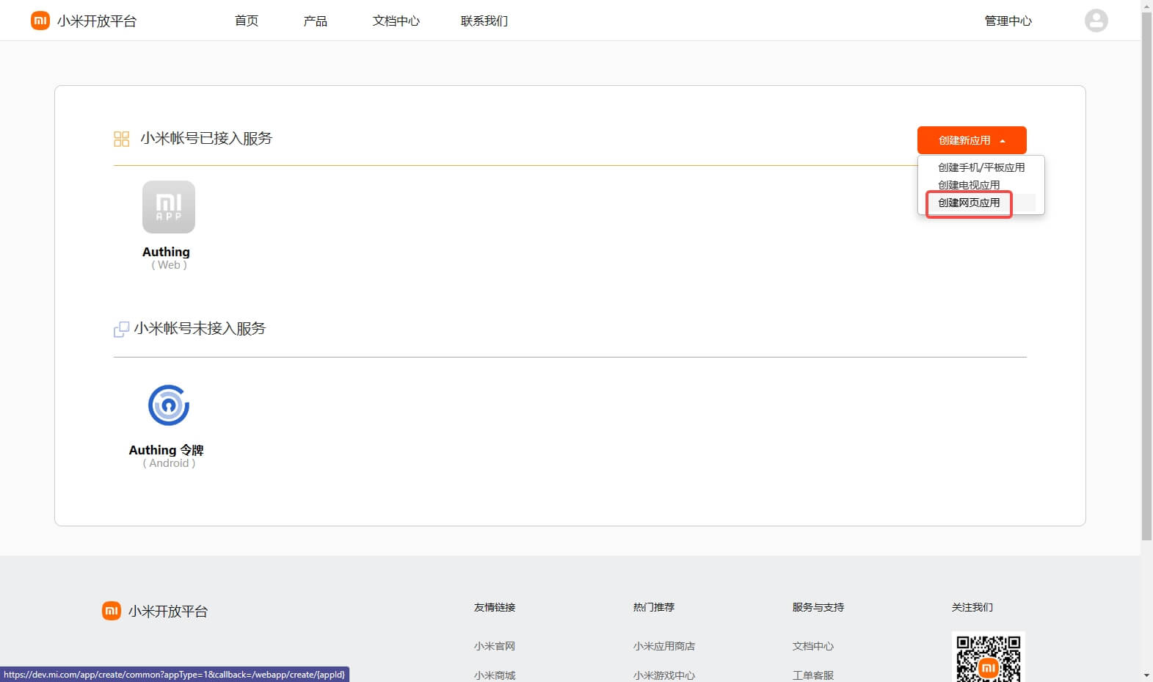Click the footer Xiaomi logo
This screenshot has height=682, width=1153.
(112, 611)
